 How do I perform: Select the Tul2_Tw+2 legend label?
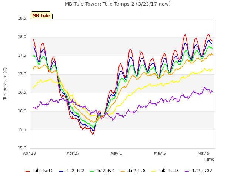(43, 171)
